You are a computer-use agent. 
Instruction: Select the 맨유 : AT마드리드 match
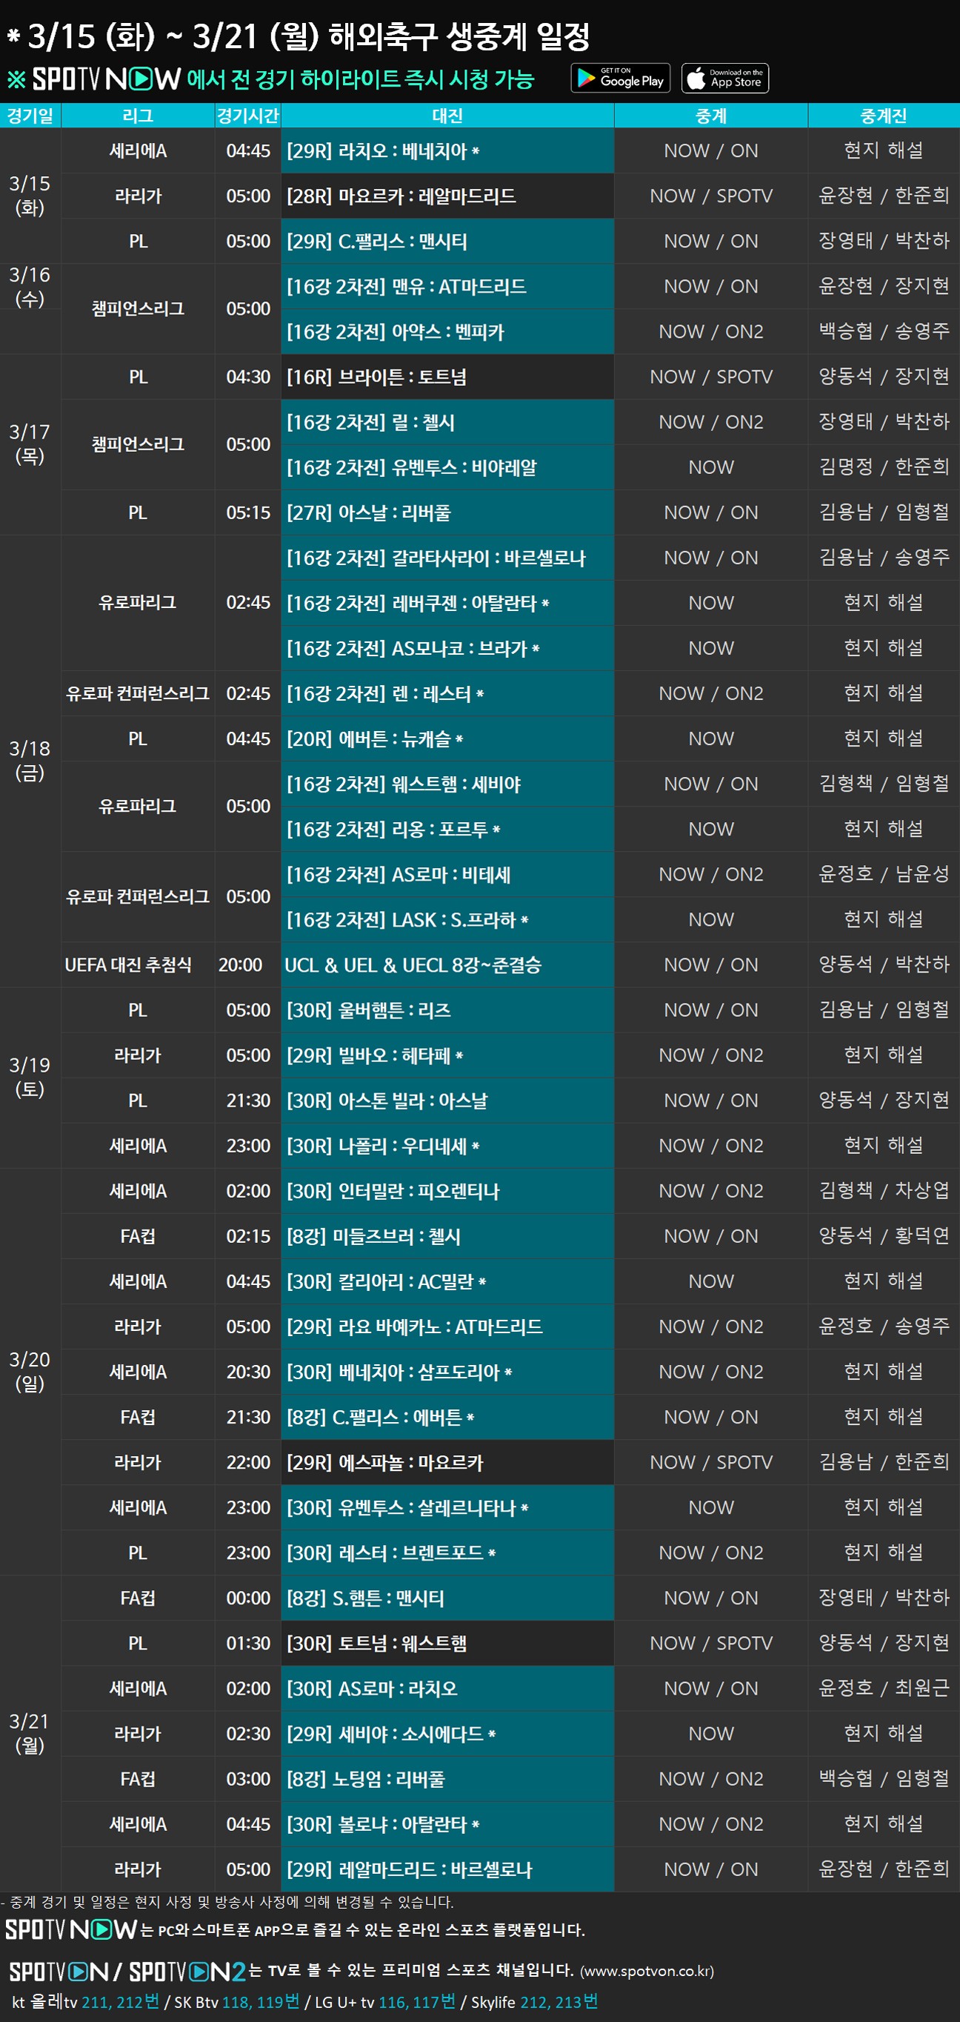(x=447, y=287)
